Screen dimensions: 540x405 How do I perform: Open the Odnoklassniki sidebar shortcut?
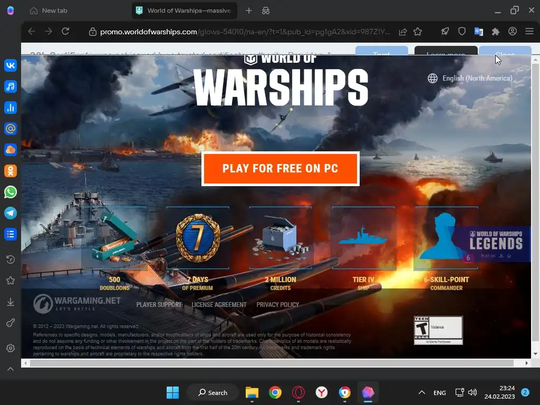(11, 171)
